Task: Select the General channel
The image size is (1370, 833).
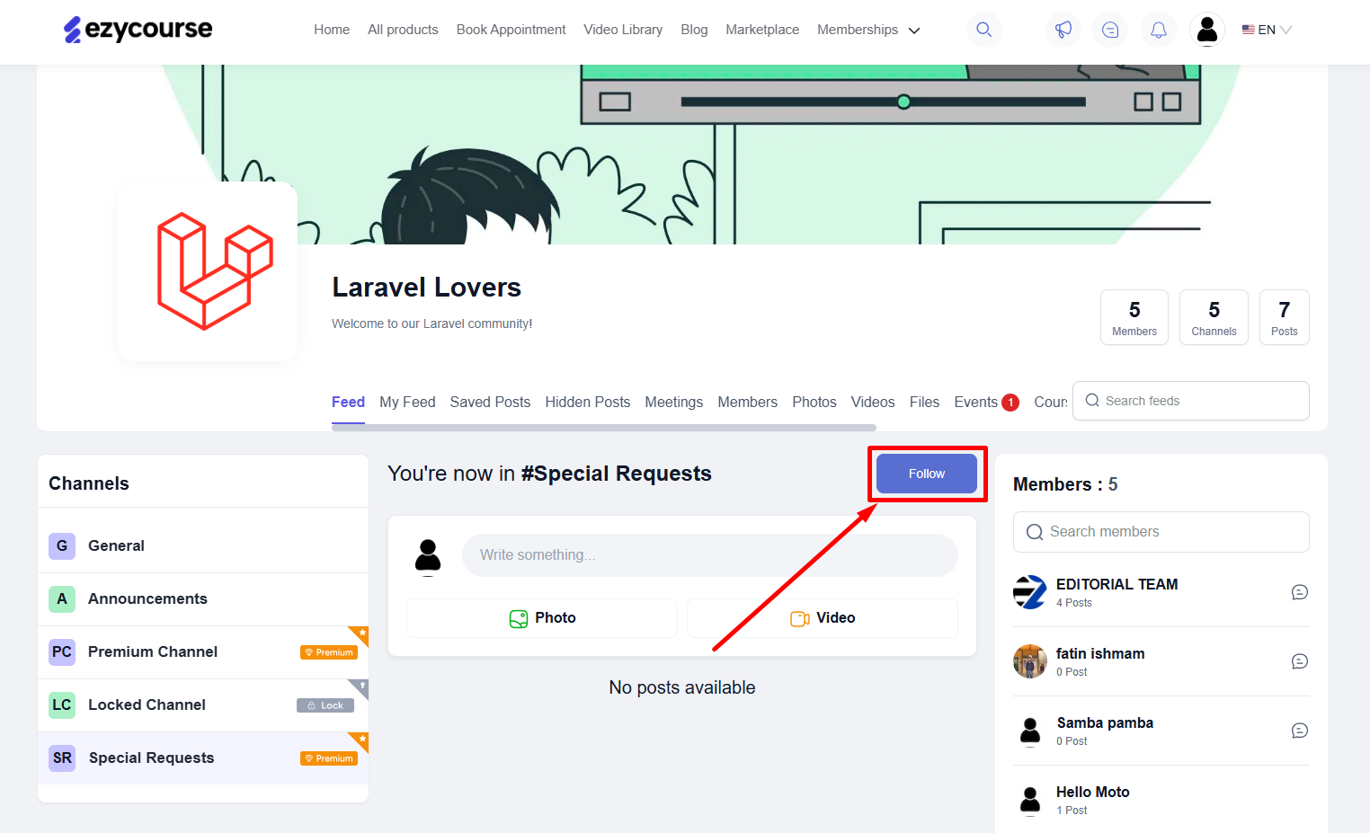Action: (x=203, y=545)
